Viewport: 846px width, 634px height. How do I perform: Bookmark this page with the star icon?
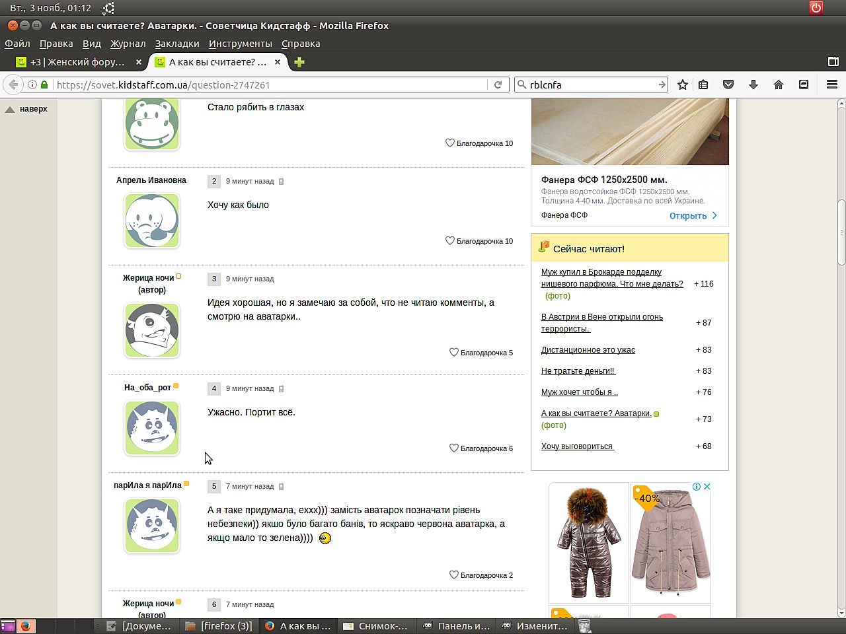683,85
